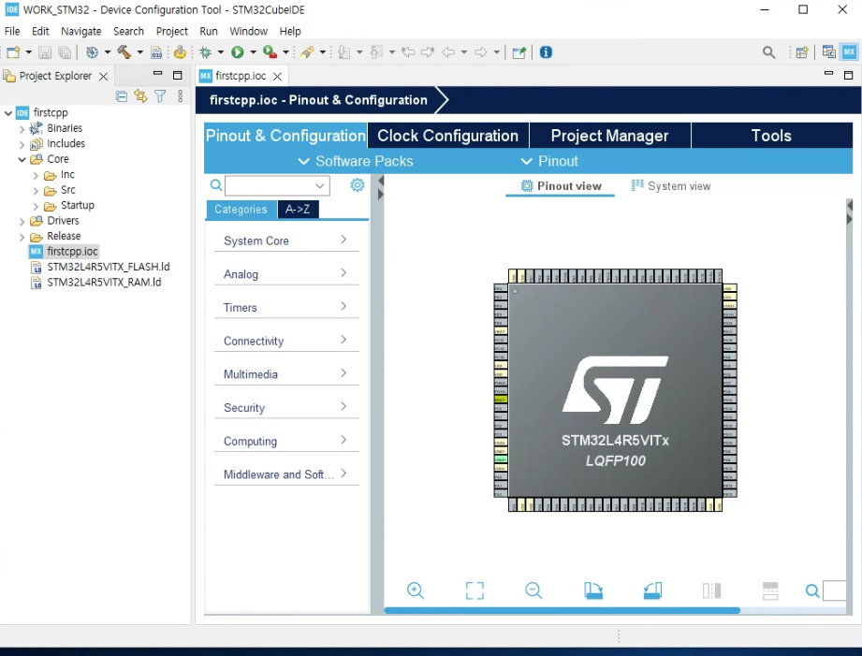Click the green Run button icon
862x656 pixels.
pyautogui.click(x=238, y=52)
